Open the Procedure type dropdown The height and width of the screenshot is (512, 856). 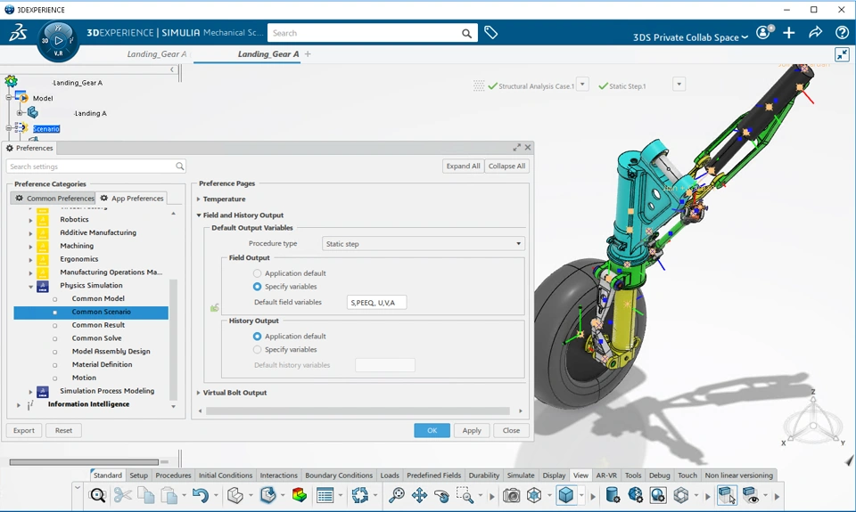point(424,244)
